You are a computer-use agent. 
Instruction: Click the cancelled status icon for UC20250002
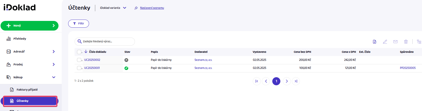(x=126, y=60)
